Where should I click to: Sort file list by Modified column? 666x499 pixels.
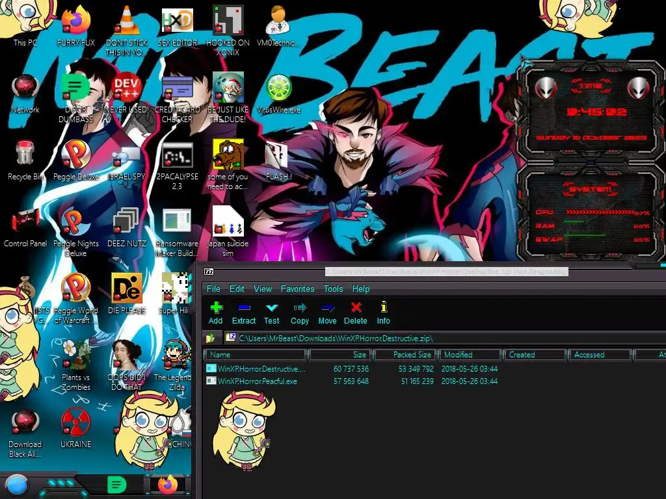470,355
